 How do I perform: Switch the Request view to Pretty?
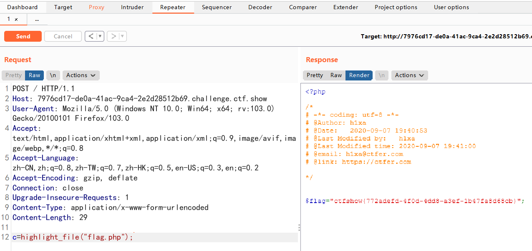13,75
